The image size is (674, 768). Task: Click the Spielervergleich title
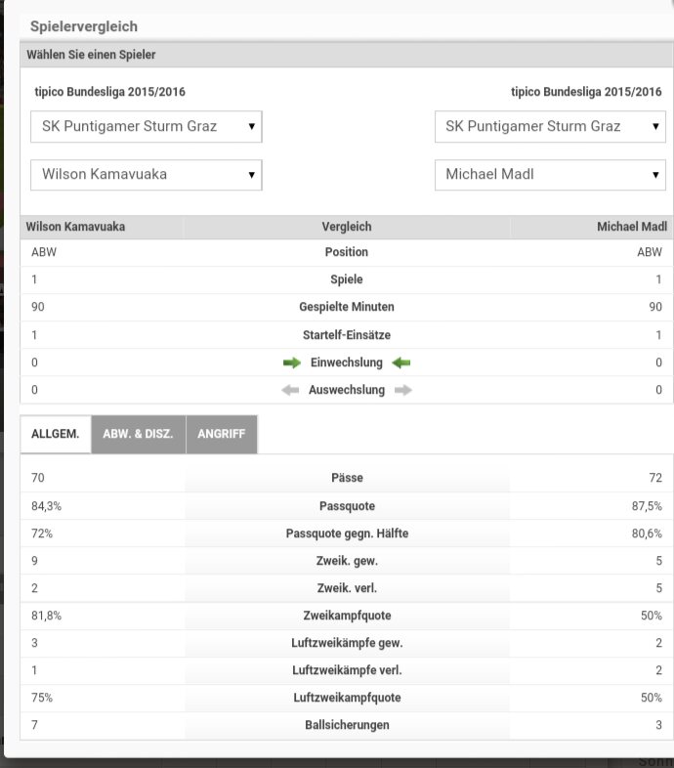coord(84,26)
